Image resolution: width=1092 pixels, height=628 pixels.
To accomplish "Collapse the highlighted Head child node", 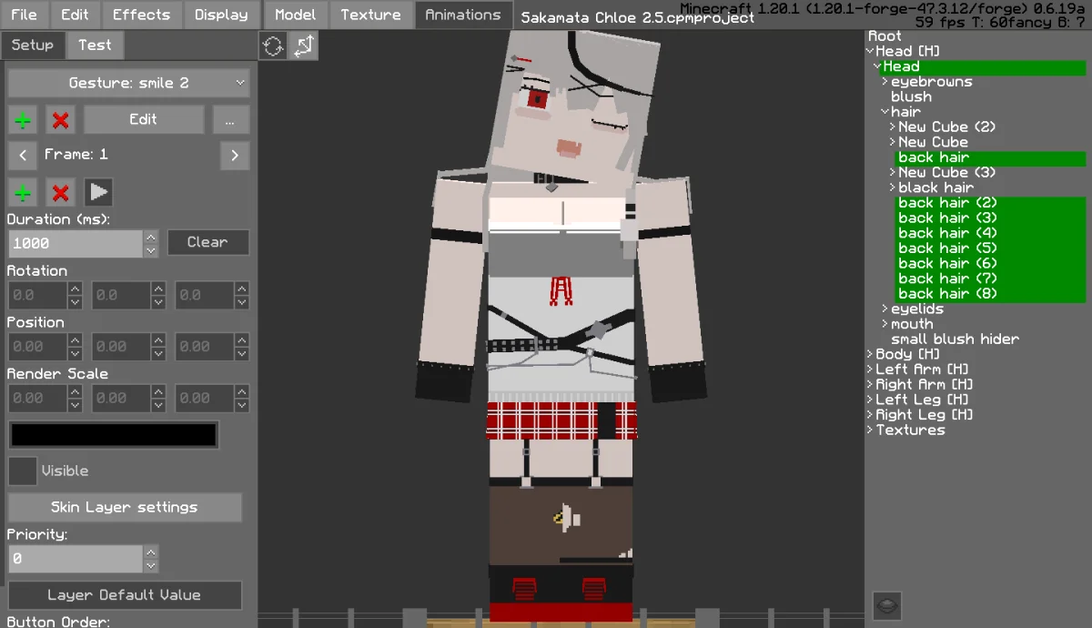I will tap(877, 66).
